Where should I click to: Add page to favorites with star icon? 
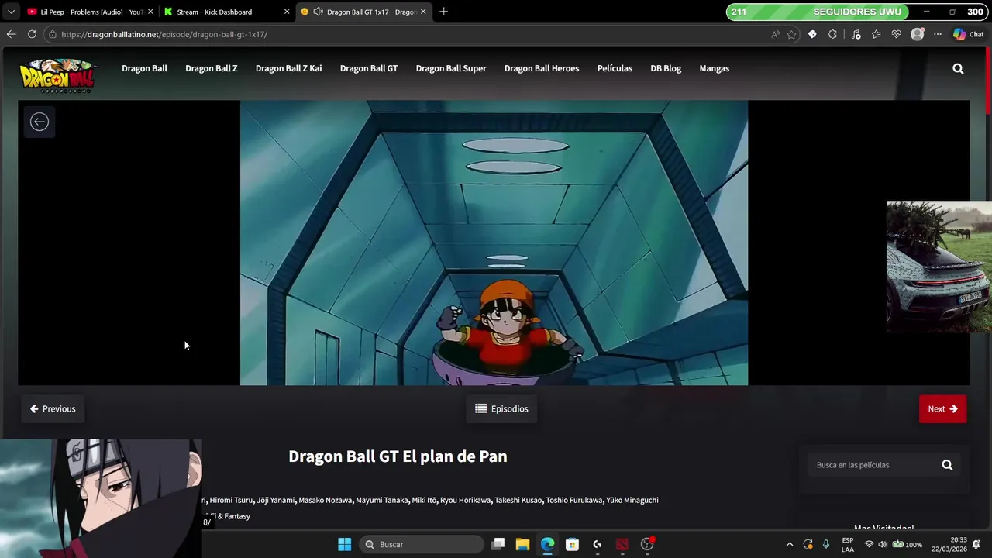tap(791, 34)
